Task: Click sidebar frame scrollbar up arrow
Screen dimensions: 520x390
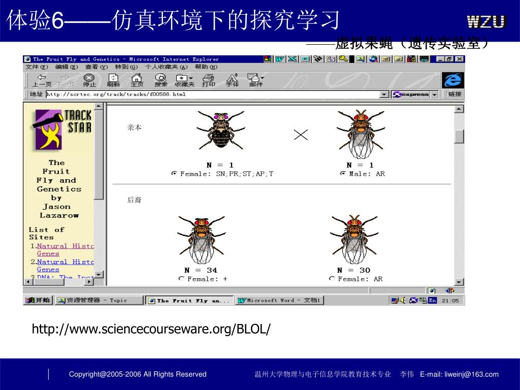Action: click(99, 107)
